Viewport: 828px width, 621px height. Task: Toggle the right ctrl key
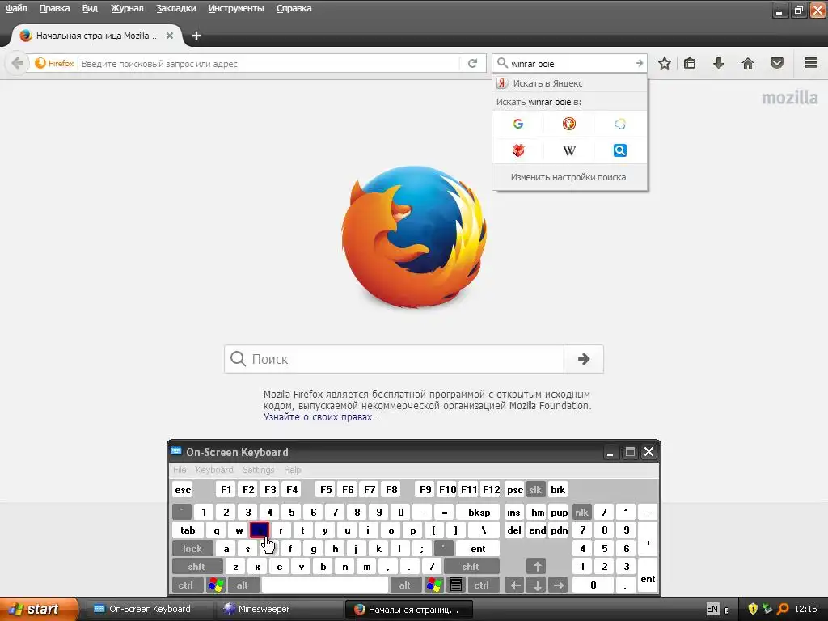[482, 585]
